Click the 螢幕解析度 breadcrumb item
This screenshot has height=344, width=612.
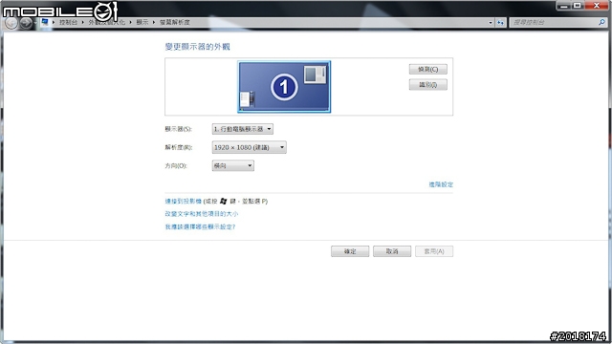[174, 22]
